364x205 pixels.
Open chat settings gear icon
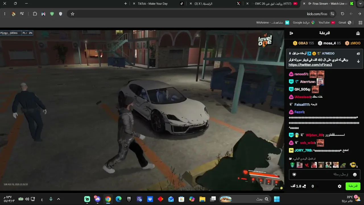pos(340,186)
